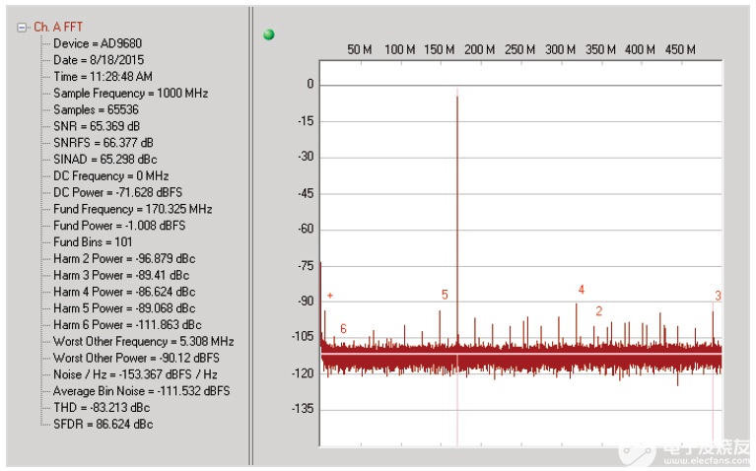Click harmonic marker 2 on the spectrum
This screenshot has width=756, height=471.
click(598, 311)
